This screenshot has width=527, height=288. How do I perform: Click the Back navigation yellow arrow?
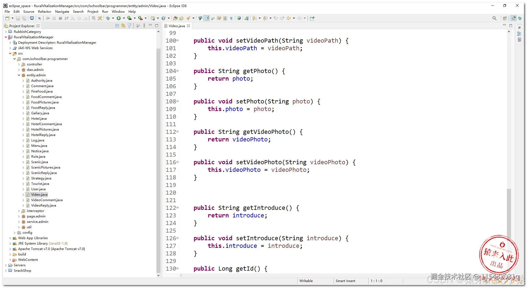coord(289,18)
